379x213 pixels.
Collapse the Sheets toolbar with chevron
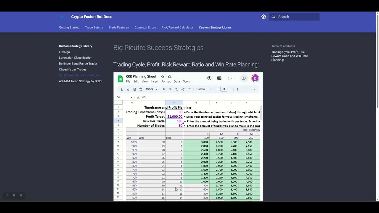coord(253,89)
